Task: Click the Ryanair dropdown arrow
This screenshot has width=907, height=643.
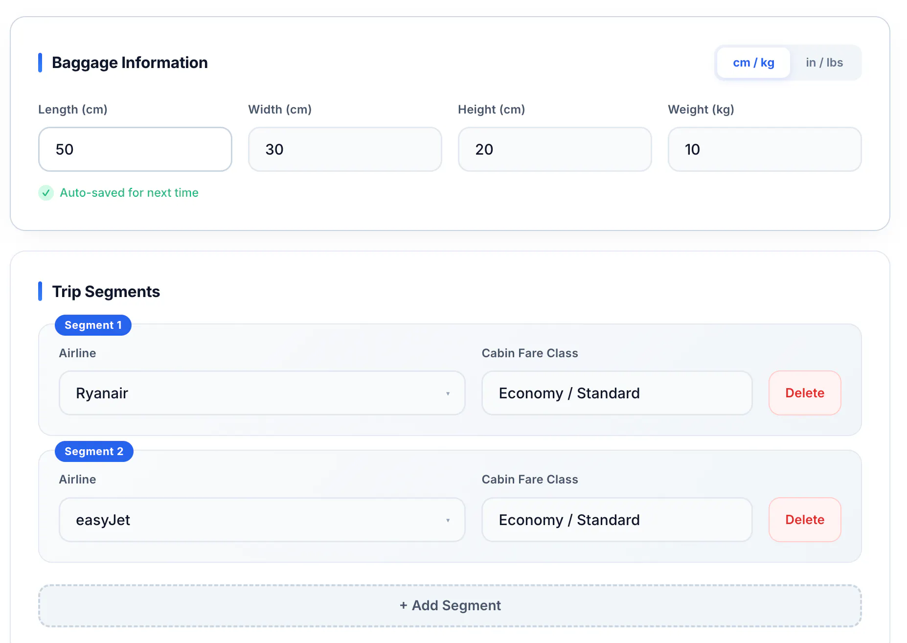Action: click(448, 393)
